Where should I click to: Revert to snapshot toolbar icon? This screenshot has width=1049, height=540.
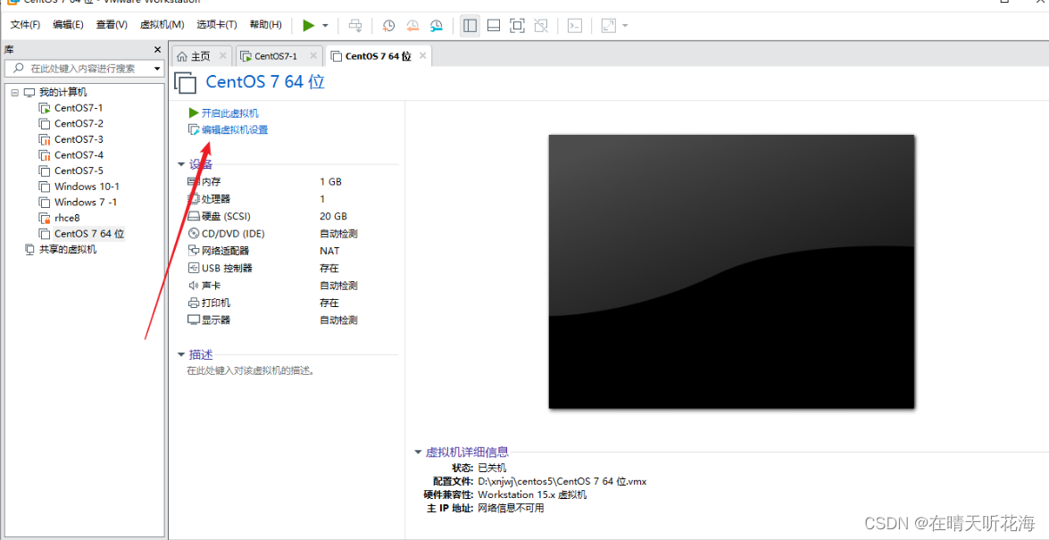pos(412,25)
